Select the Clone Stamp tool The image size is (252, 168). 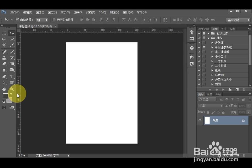(x=4, y=58)
